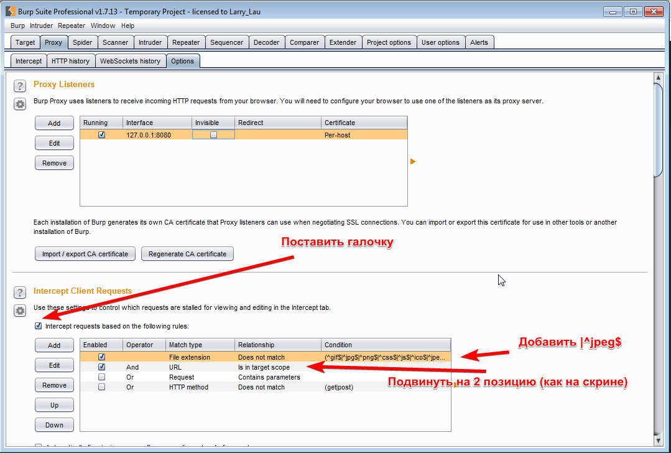Open the HTTP history sub-tab
The image size is (671, 453).
pyautogui.click(x=70, y=61)
